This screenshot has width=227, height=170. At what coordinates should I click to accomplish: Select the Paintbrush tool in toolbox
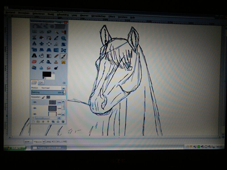[64, 56]
